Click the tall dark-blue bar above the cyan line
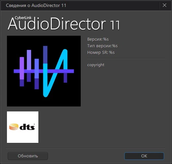This screenshot has height=164, width=172. pyautogui.click(x=45, y=55)
